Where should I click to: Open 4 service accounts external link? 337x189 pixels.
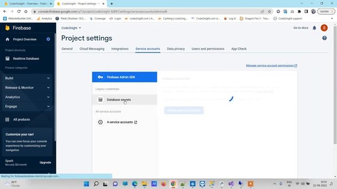[122, 122]
